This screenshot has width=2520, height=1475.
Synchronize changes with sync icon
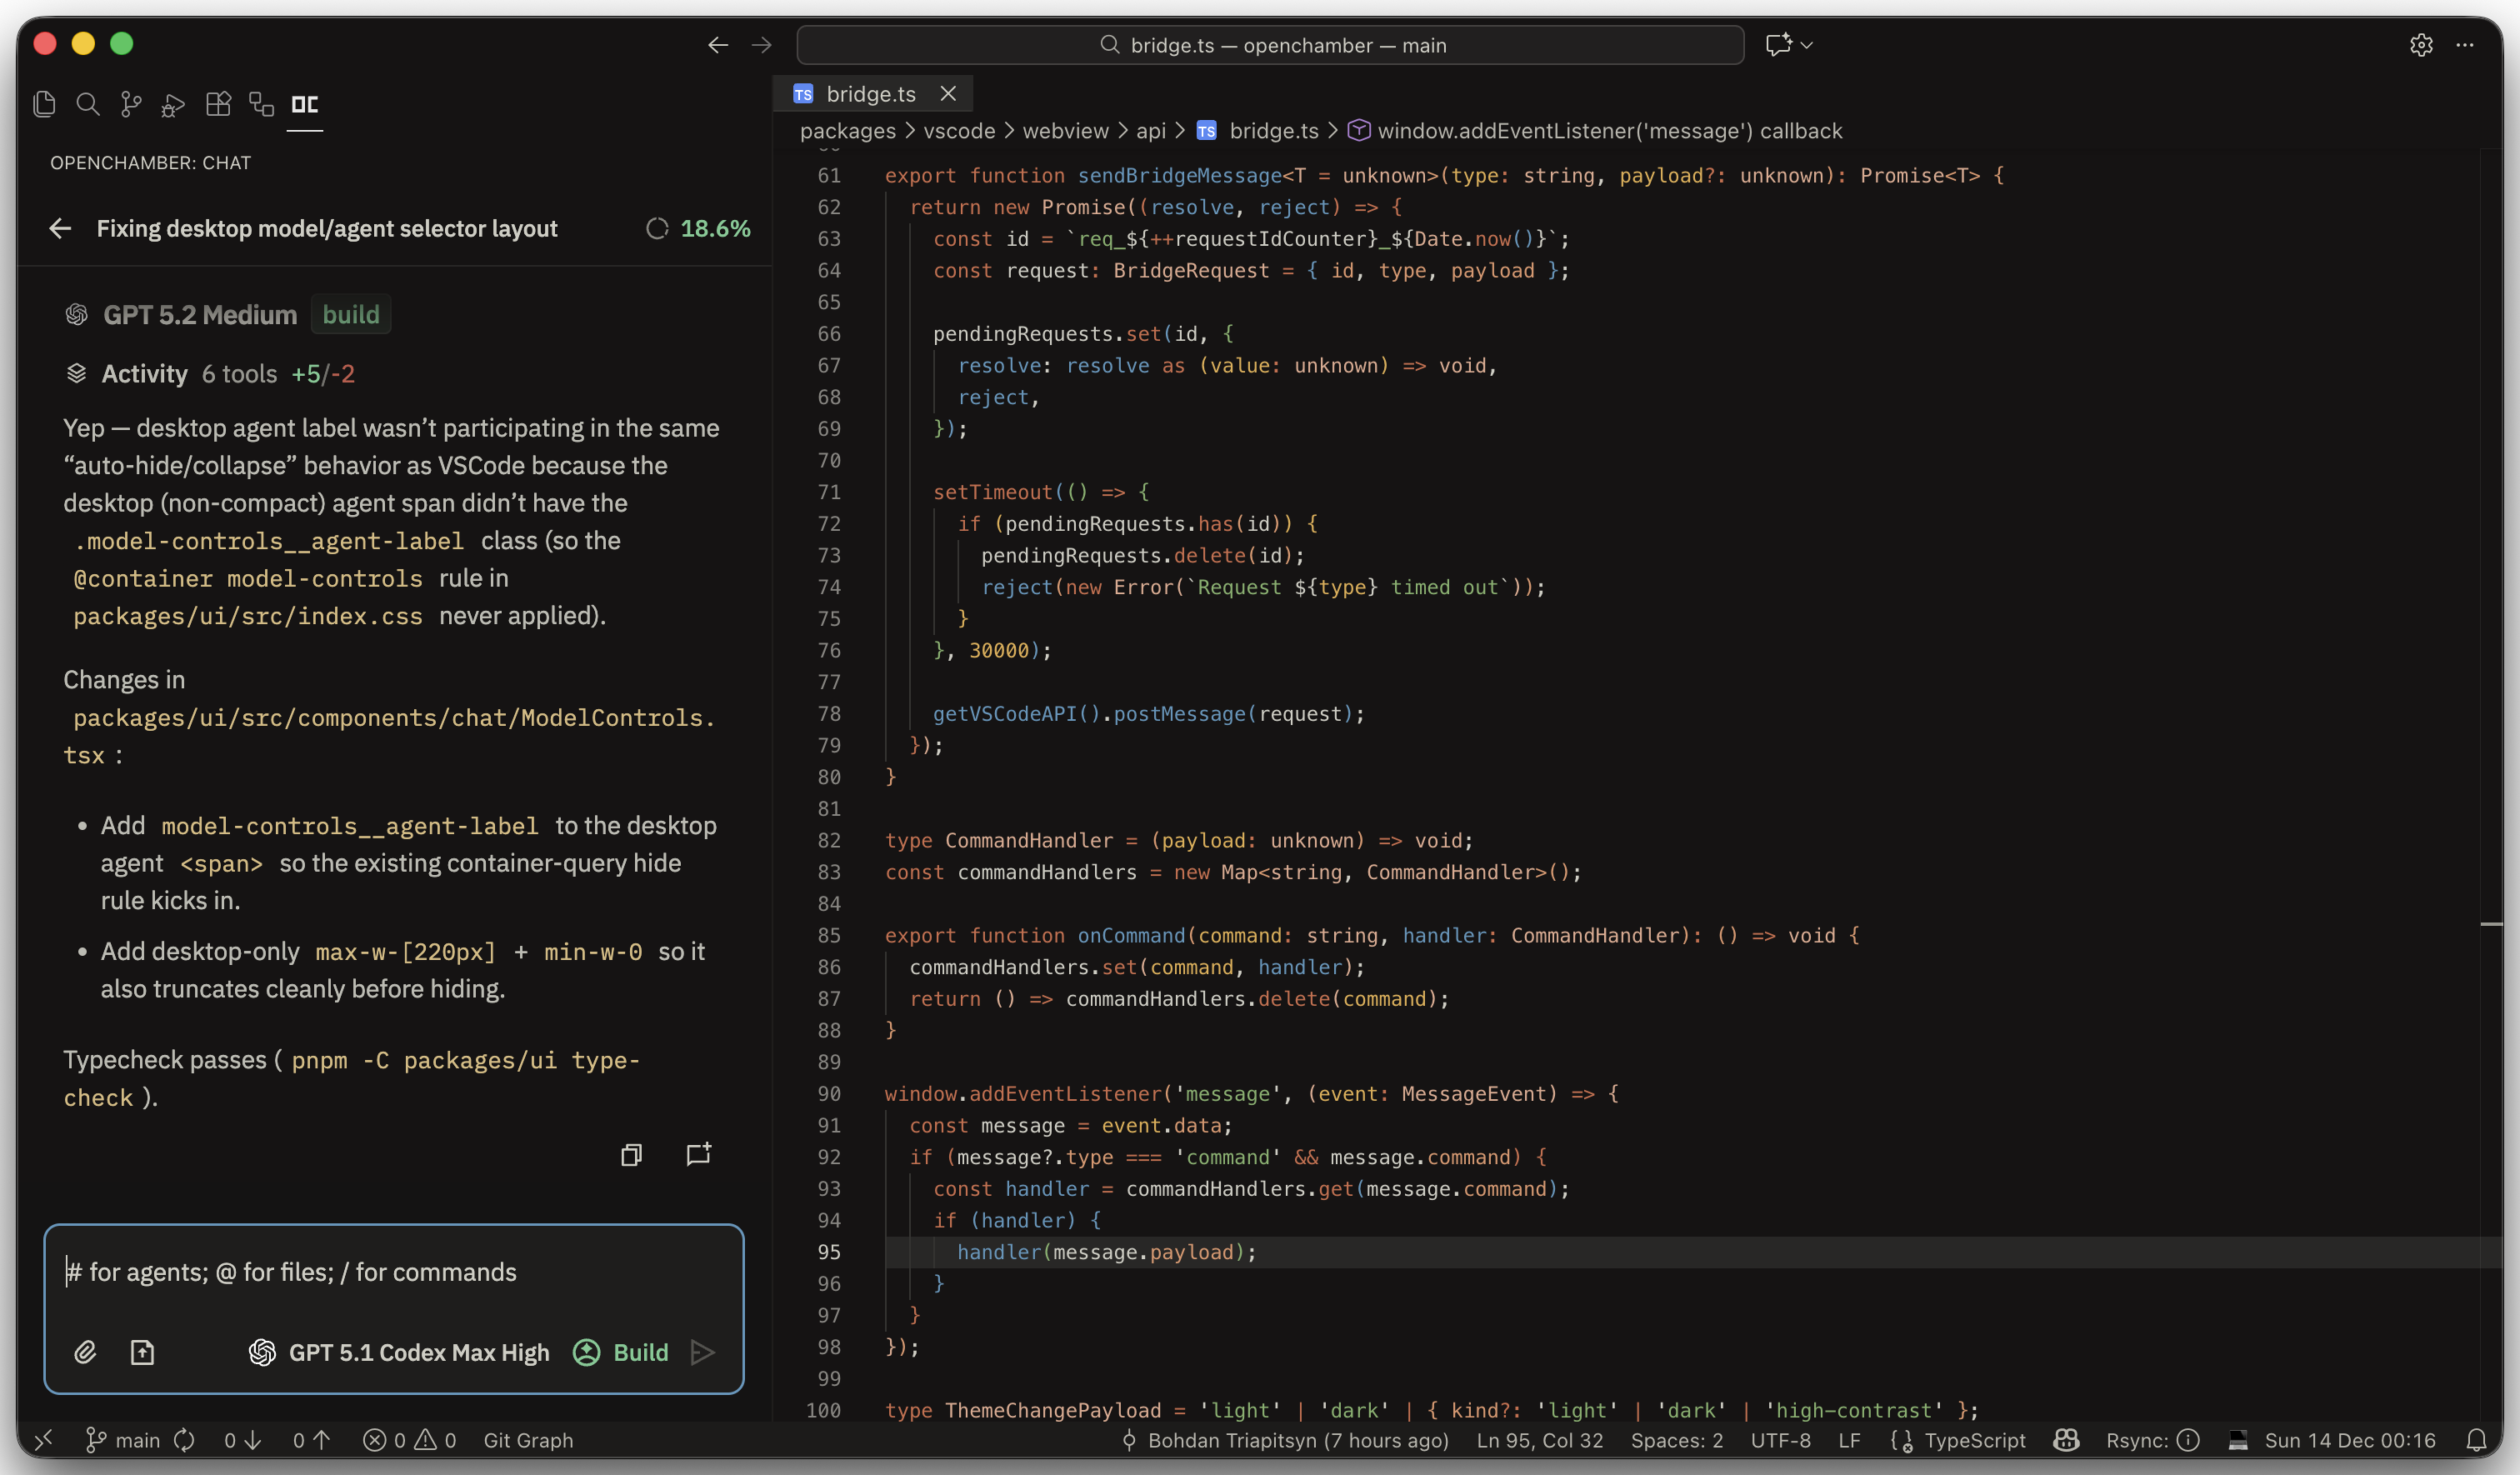[184, 1440]
